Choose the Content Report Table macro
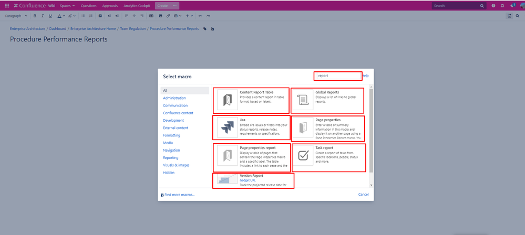Viewport: 525px width, 235px height. (251, 101)
